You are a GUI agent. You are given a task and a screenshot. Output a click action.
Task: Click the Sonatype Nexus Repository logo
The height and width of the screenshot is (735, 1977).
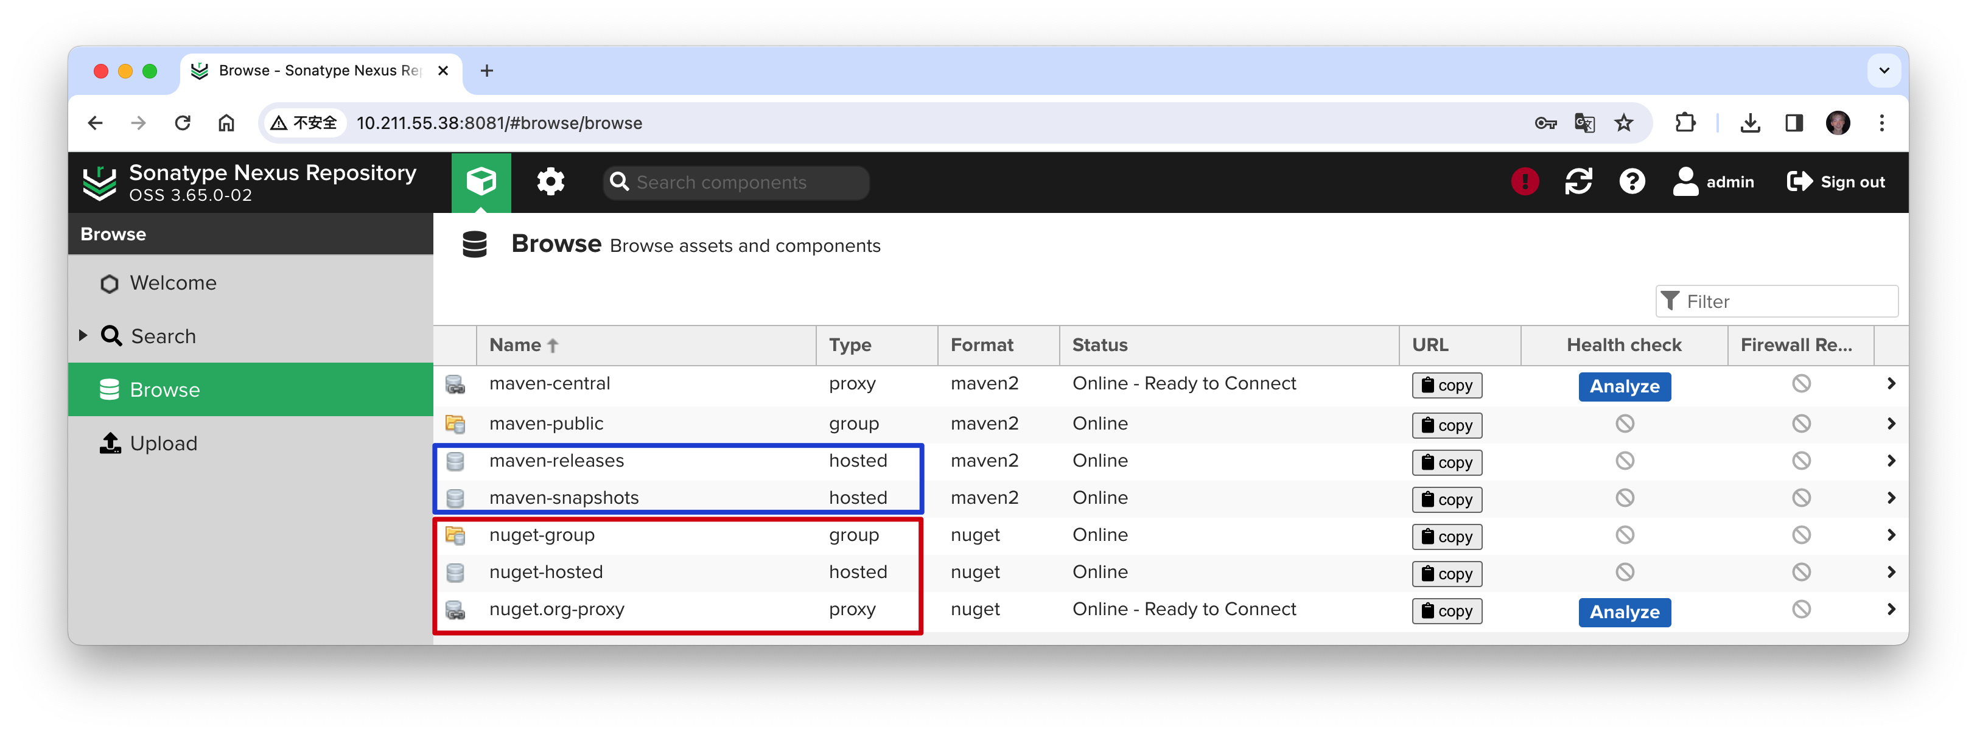[100, 183]
